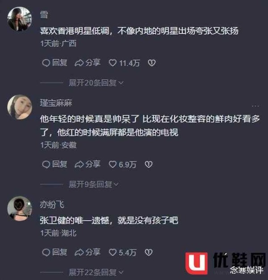The width and height of the screenshot is (268, 280).
Task: Open profile avatar of user 雪
Action: coord(20,19)
